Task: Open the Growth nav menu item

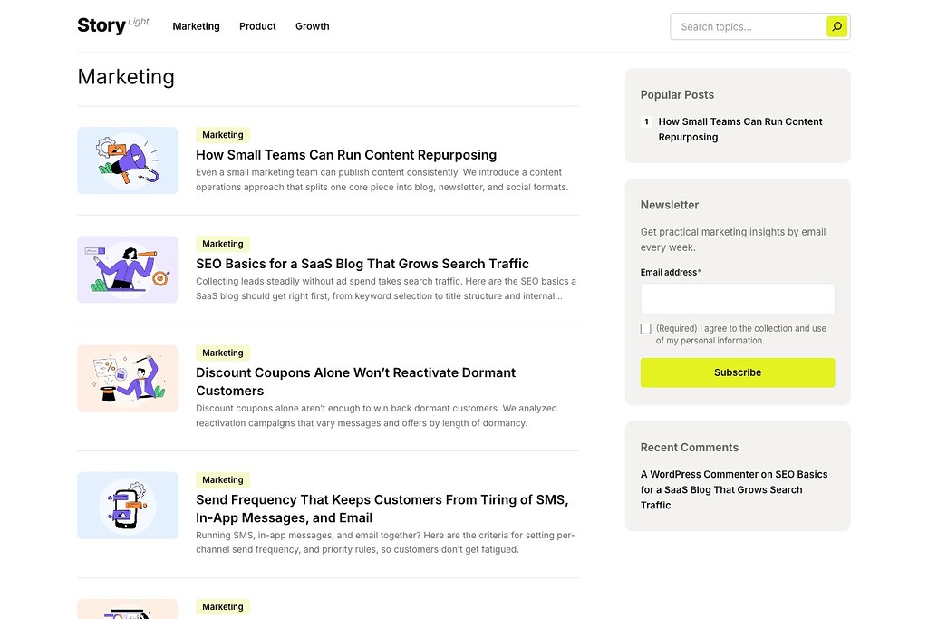Action: [x=313, y=26]
